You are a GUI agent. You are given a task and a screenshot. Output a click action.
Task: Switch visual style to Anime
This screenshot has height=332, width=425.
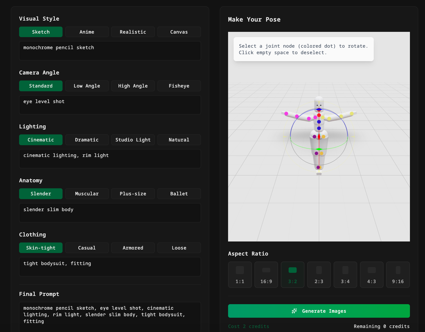click(x=87, y=32)
